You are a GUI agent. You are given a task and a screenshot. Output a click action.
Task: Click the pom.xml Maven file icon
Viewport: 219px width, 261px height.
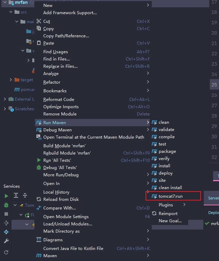(17, 90)
